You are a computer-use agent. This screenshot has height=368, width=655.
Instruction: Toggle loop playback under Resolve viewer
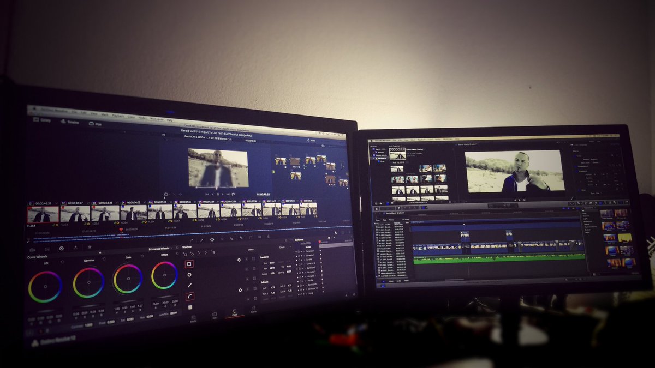233,194
